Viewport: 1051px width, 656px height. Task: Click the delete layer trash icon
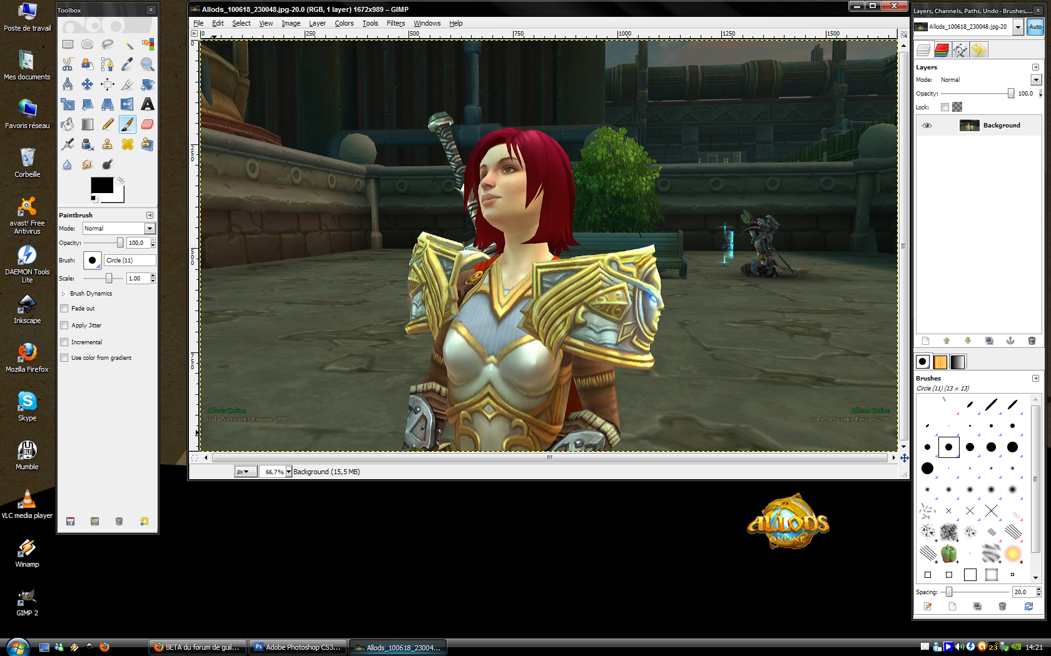point(1032,340)
